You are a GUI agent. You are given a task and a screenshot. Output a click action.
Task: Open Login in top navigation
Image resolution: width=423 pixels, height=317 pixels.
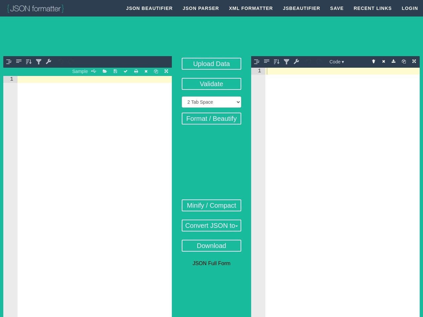410,8
